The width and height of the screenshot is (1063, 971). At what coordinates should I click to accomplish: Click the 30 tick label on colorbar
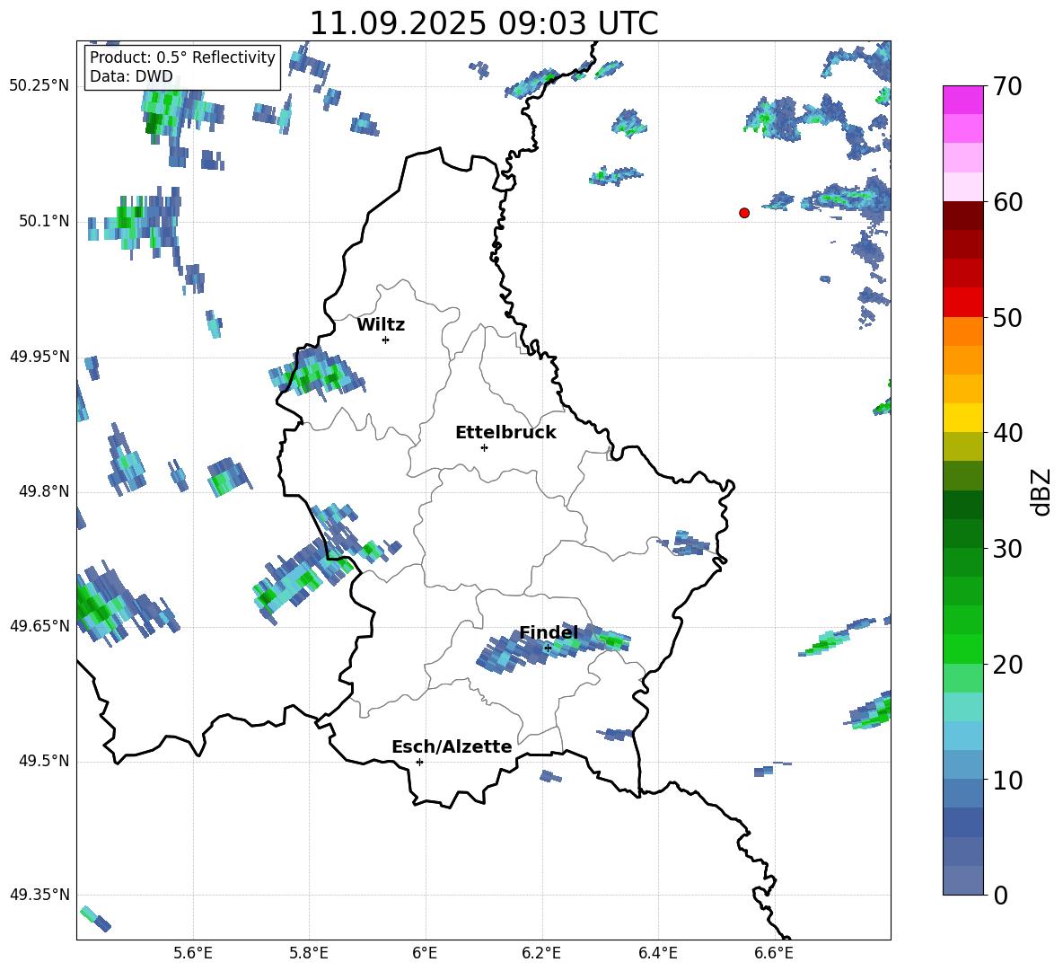(1007, 549)
